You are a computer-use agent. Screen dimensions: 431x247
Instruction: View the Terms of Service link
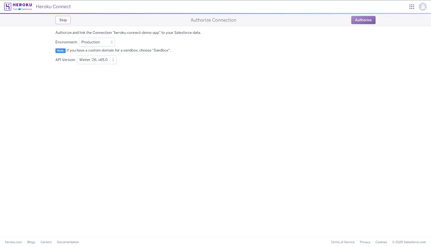pos(342,242)
